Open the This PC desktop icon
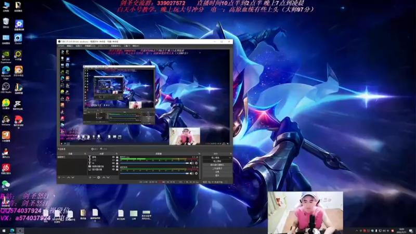The image size is (416, 234). [6, 6]
